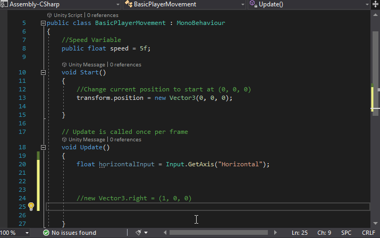
Task: Click the horizontal scrollbar left arrow
Action: click(165, 233)
